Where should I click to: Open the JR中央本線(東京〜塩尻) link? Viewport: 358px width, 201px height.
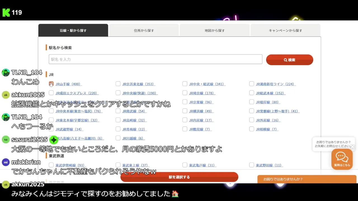pyautogui.click(x=79, y=111)
